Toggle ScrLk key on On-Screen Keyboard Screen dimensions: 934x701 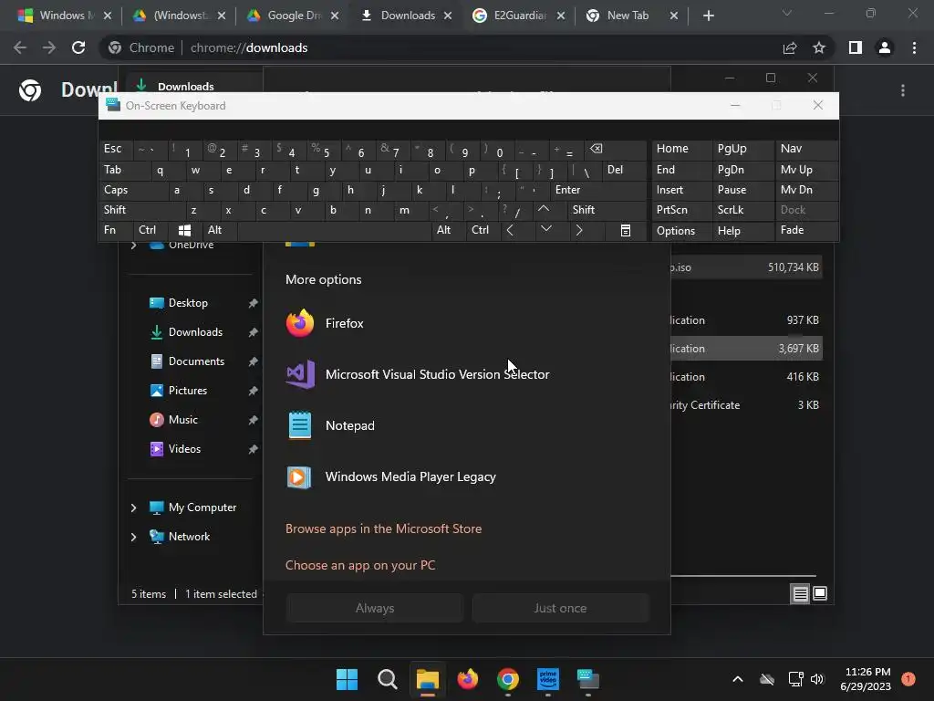point(742,210)
